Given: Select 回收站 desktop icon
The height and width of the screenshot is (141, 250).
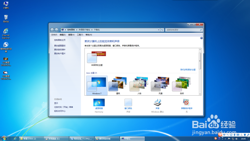Looking at the screenshot, I should pos(6,19).
